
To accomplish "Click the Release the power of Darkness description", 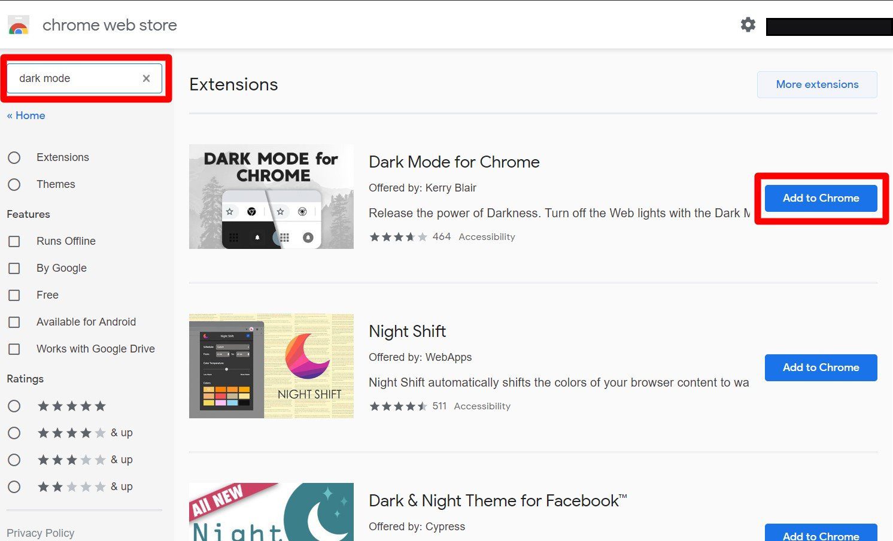I will (559, 213).
